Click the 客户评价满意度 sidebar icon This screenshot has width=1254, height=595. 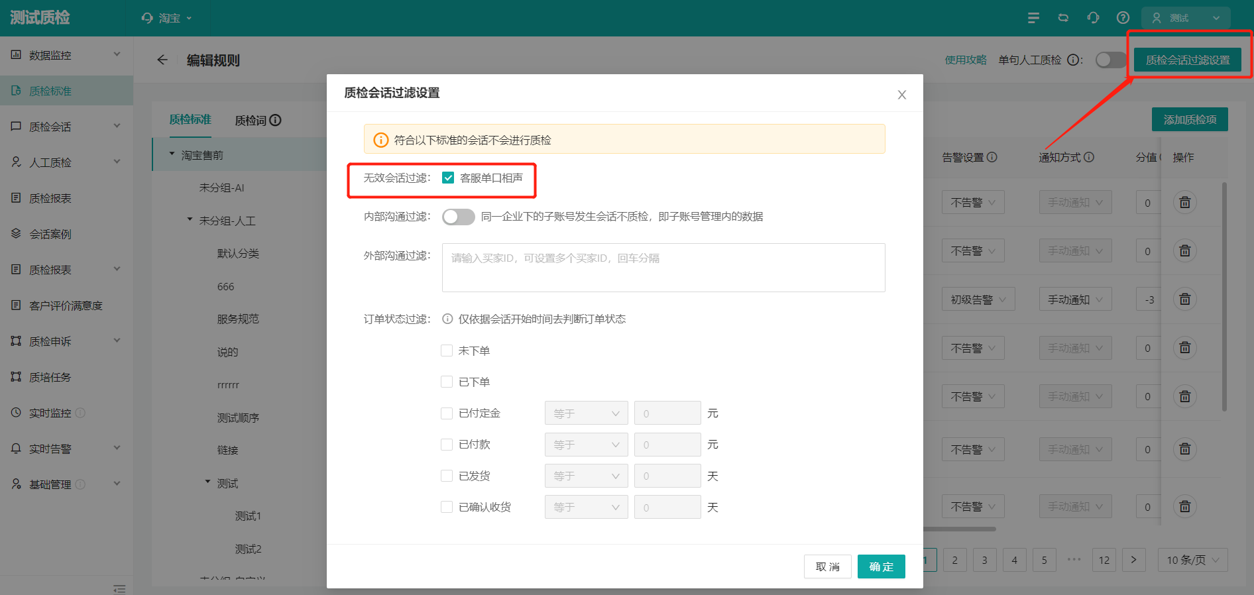tap(16, 305)
